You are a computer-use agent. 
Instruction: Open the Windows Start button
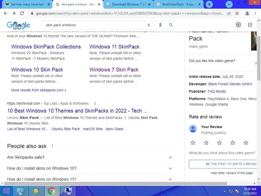(6, 191)
